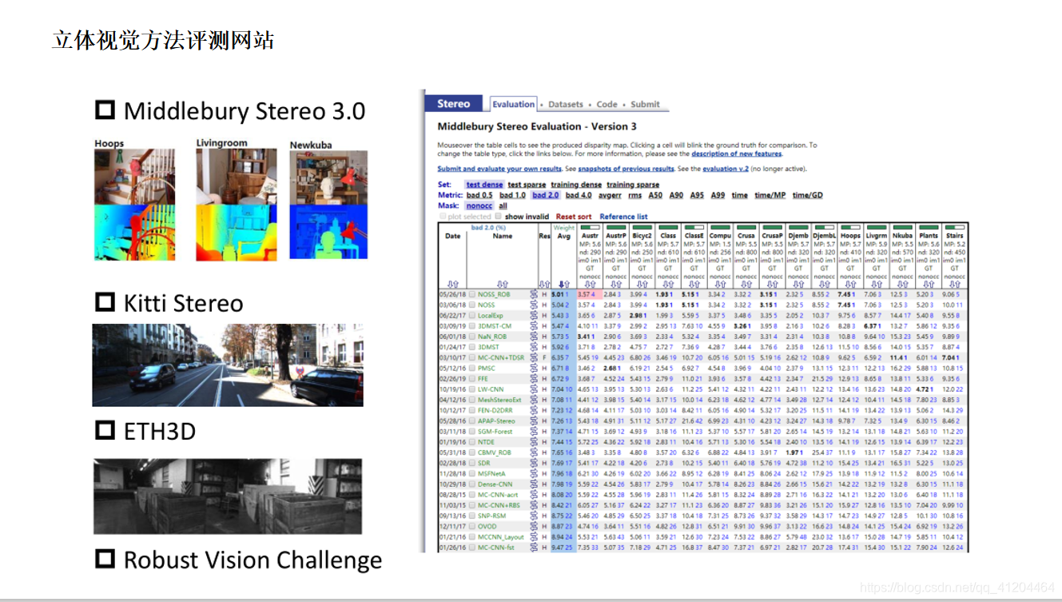
Task: Toggle the weight bar above Stairs column
Action: 954,228
